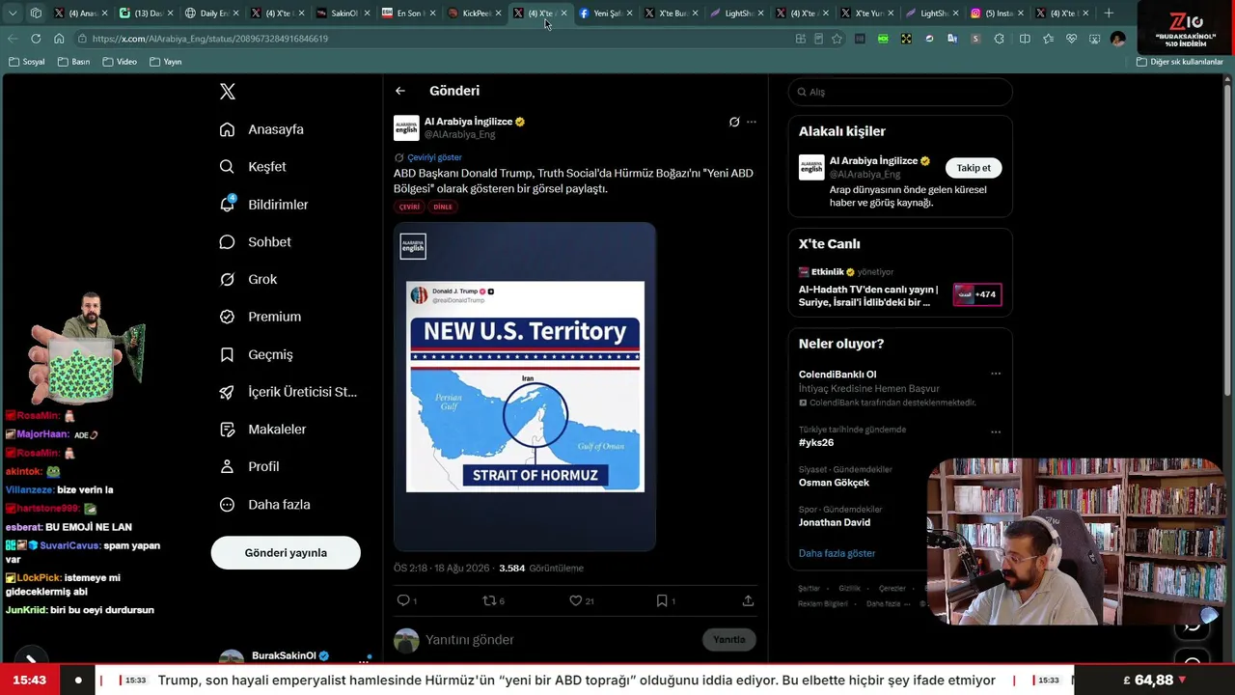Open Şartlar footer link

[808, 589]
